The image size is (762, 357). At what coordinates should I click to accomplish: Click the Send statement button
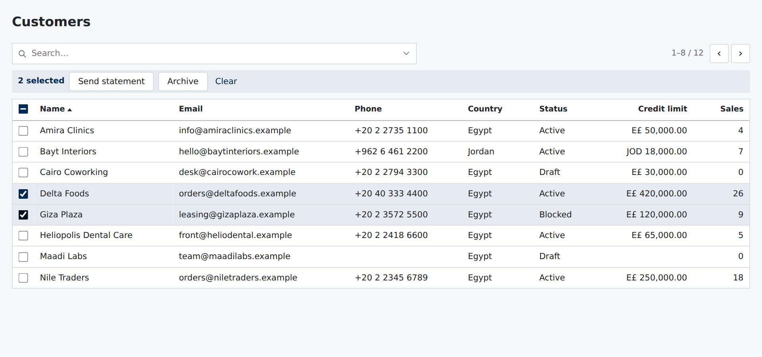pos(111,81)
